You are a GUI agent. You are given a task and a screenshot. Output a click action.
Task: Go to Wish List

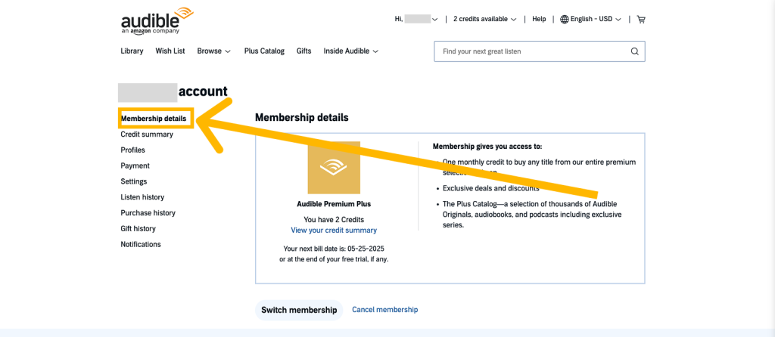170,51
